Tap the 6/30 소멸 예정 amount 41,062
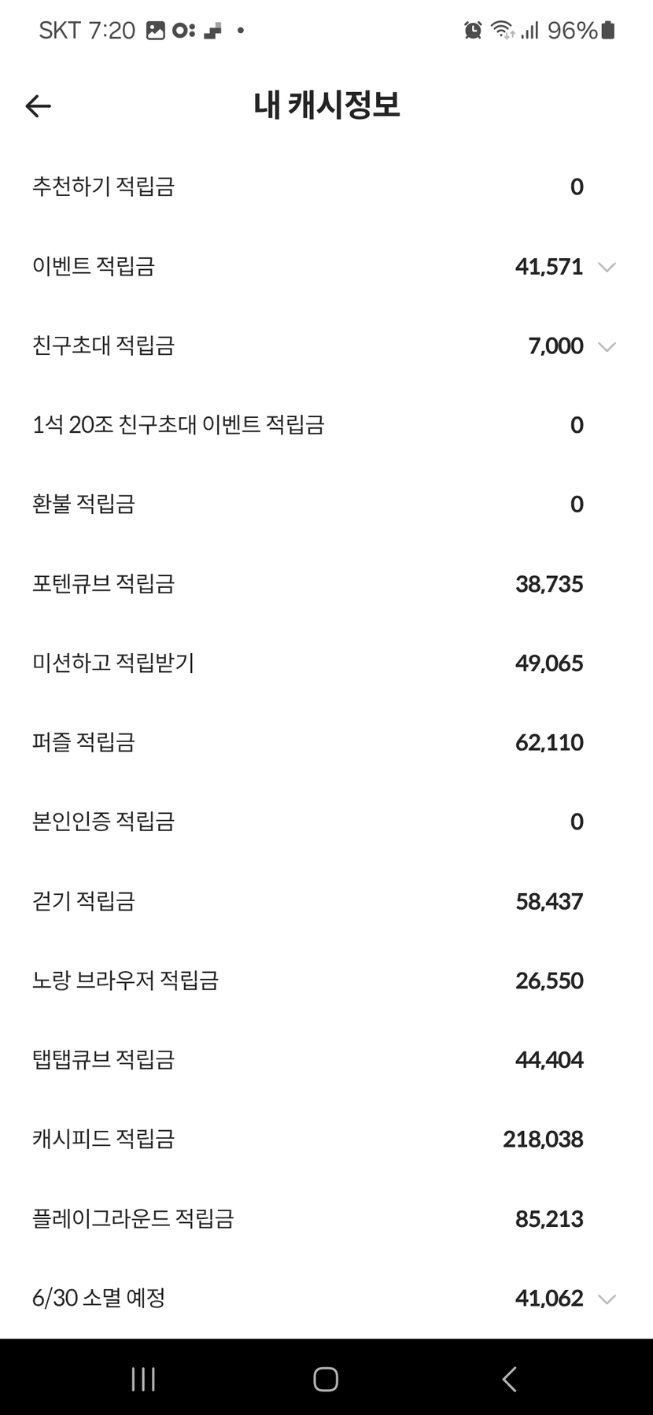This screenshot has height=1415, width=653. pyautogui.click(x=549, y=1299)
